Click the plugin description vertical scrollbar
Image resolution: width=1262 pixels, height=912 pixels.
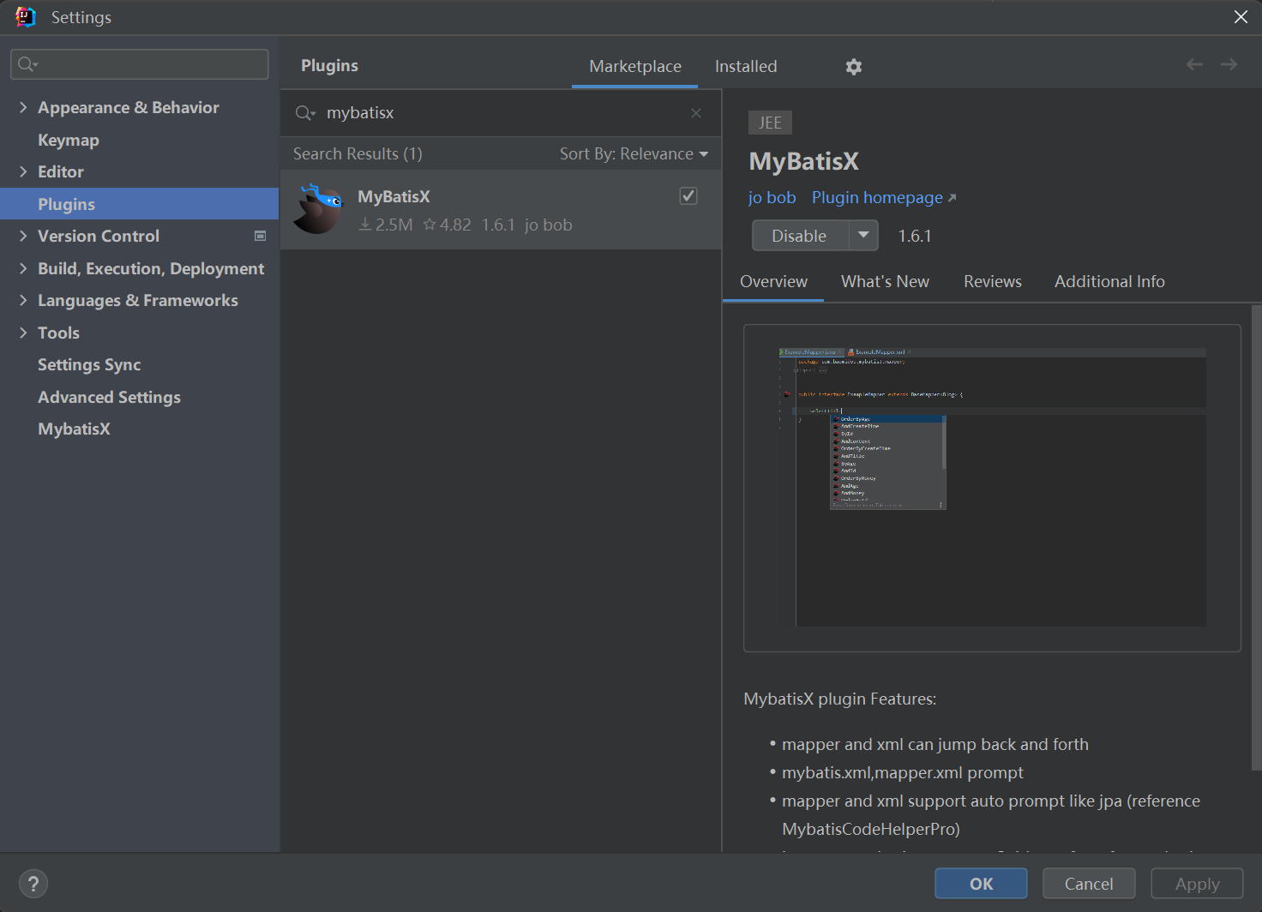1256,537
